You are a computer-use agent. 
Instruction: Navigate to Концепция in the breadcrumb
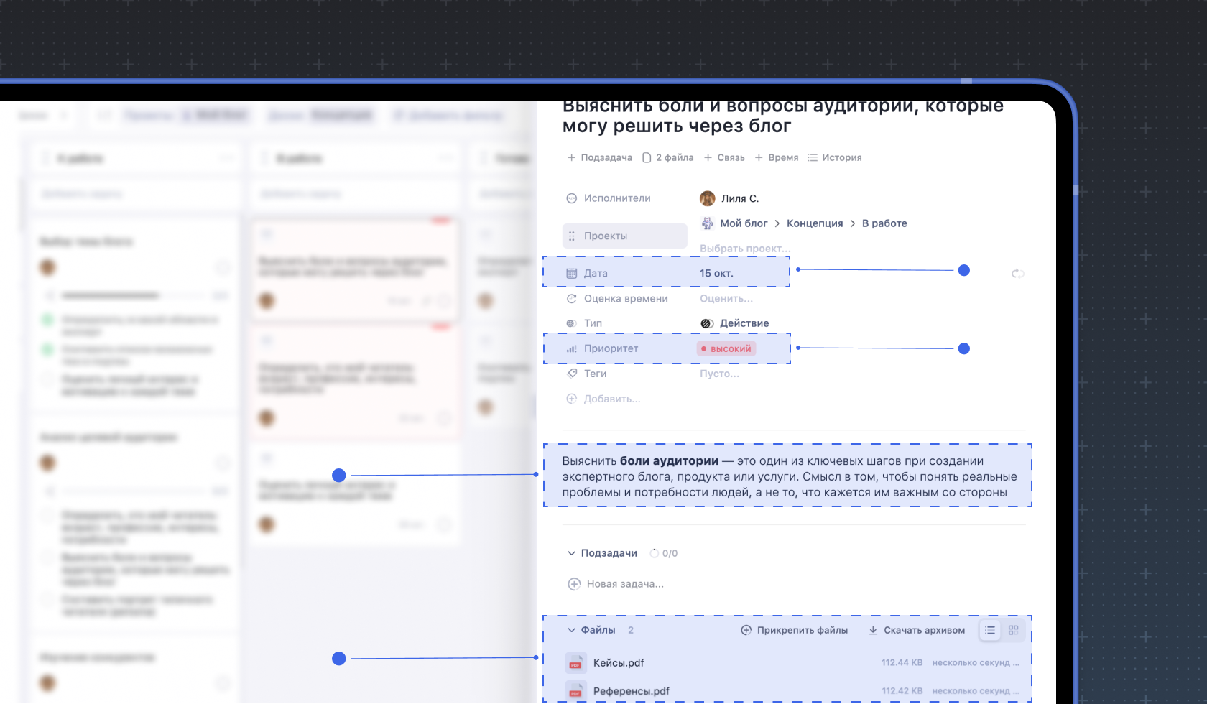coord(815,223)
